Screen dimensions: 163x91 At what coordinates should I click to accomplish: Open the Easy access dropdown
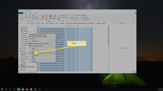tap(65, 17)
